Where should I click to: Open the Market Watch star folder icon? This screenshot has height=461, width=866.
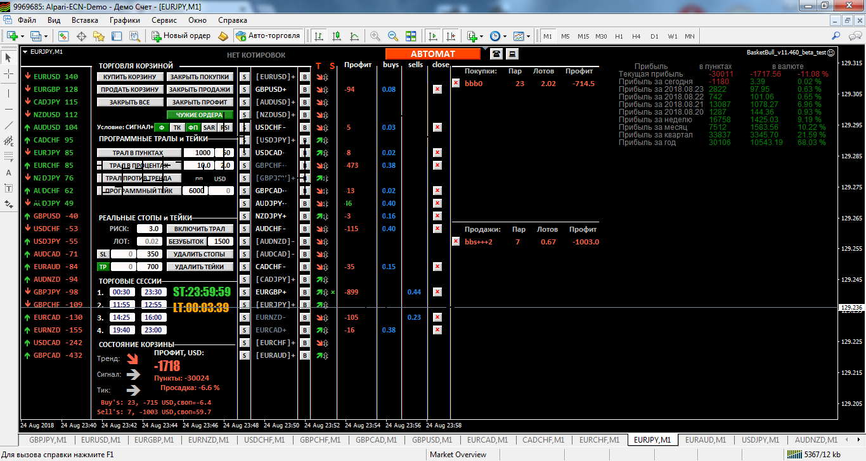click(x=98, y=36)
